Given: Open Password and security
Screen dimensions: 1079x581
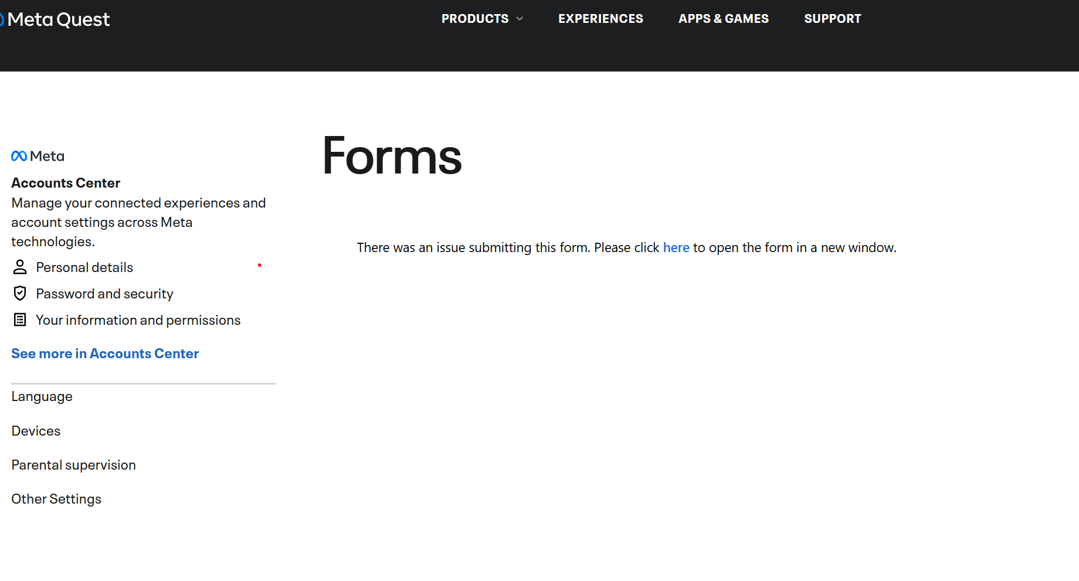Looking at the screenshot, I should 104,294.
